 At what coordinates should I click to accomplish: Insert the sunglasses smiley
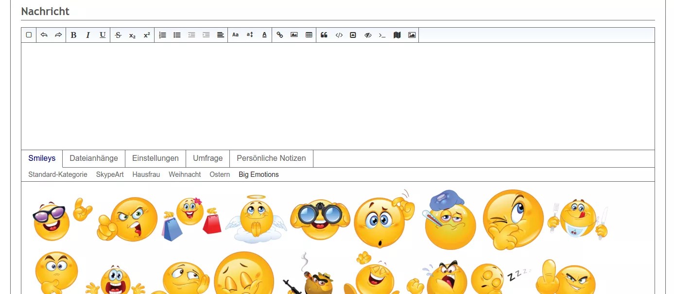click(x=62, y=219)
